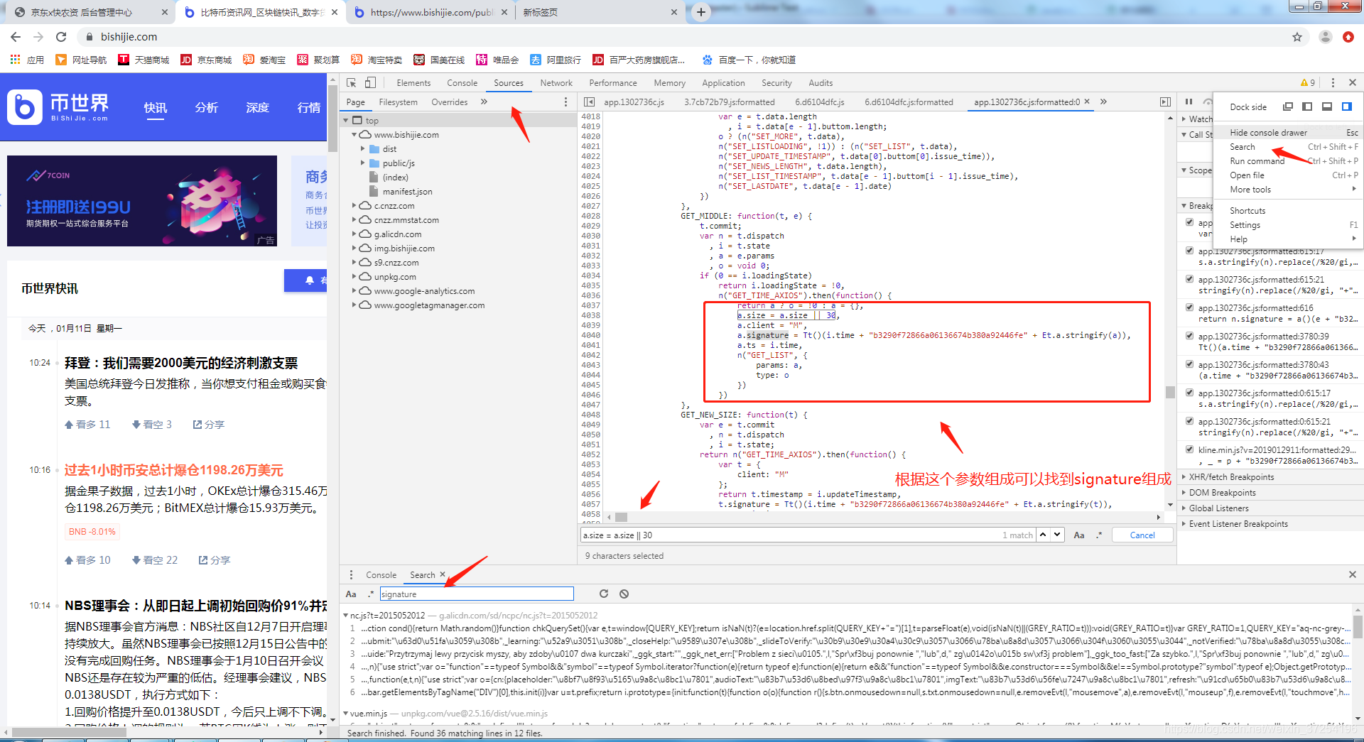The height and width of the screenshot is (742, 1364).
Task: Open drawer three-dot menu
Action: (351, 575)
